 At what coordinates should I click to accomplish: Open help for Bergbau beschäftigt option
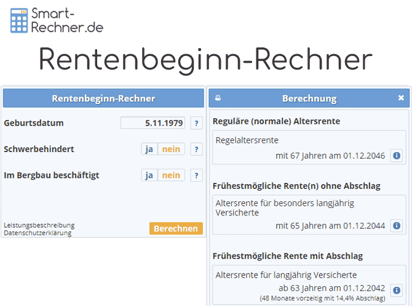click(196, 175)
